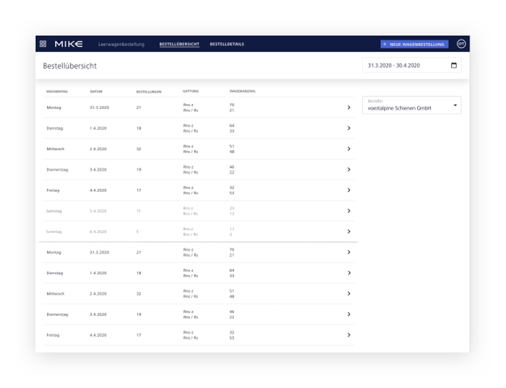Open the calendar date picker icon

pos(453,65)
